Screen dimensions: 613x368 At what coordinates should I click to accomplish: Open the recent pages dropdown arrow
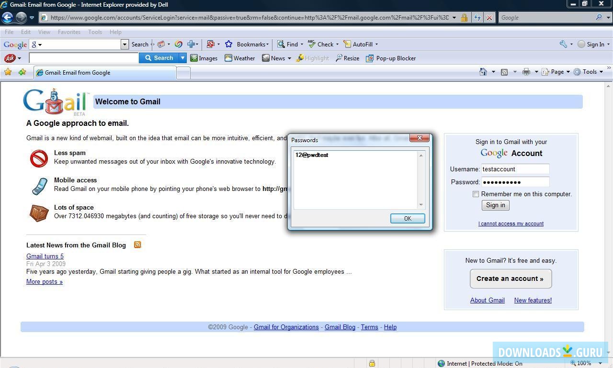pos(32,18)
